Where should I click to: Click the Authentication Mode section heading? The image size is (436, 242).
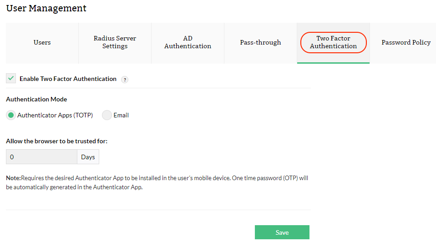point(36,99)
